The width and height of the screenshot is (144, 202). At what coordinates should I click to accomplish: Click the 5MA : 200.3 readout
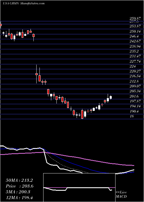point(18,192)
